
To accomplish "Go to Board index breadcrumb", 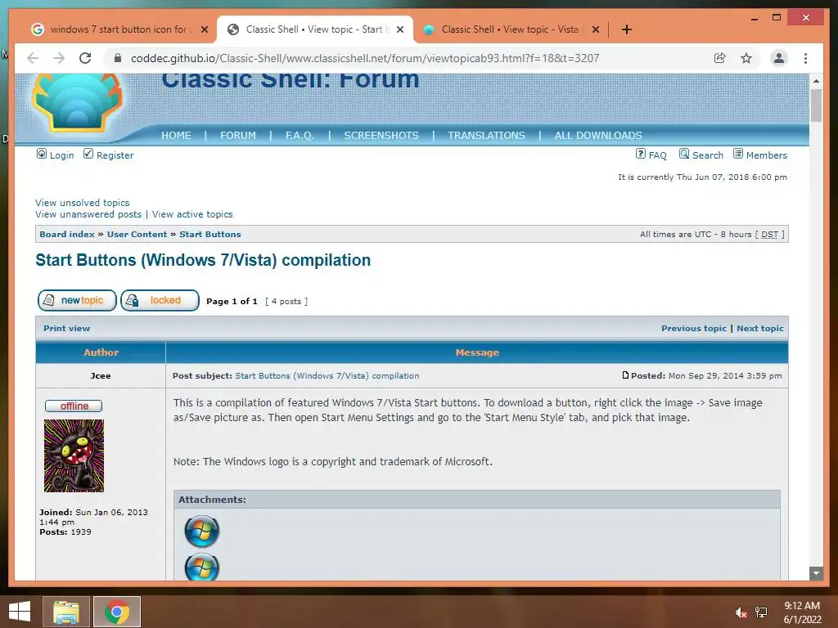I will point(67,235).
